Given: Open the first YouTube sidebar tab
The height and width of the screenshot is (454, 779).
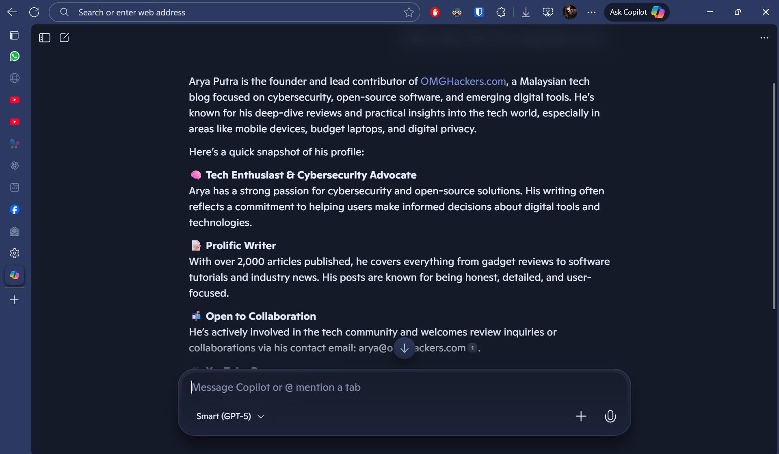Looking at the screenshot, I should (x=15, y=100).
